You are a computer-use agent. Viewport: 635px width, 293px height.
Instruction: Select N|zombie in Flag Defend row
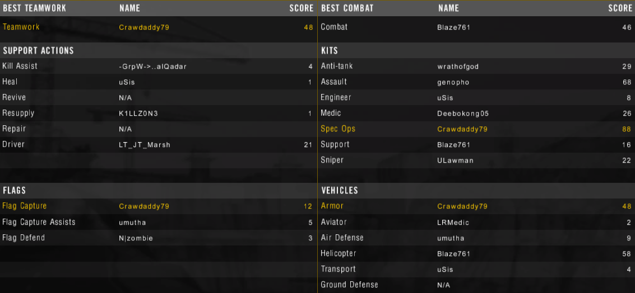[136, 238]
